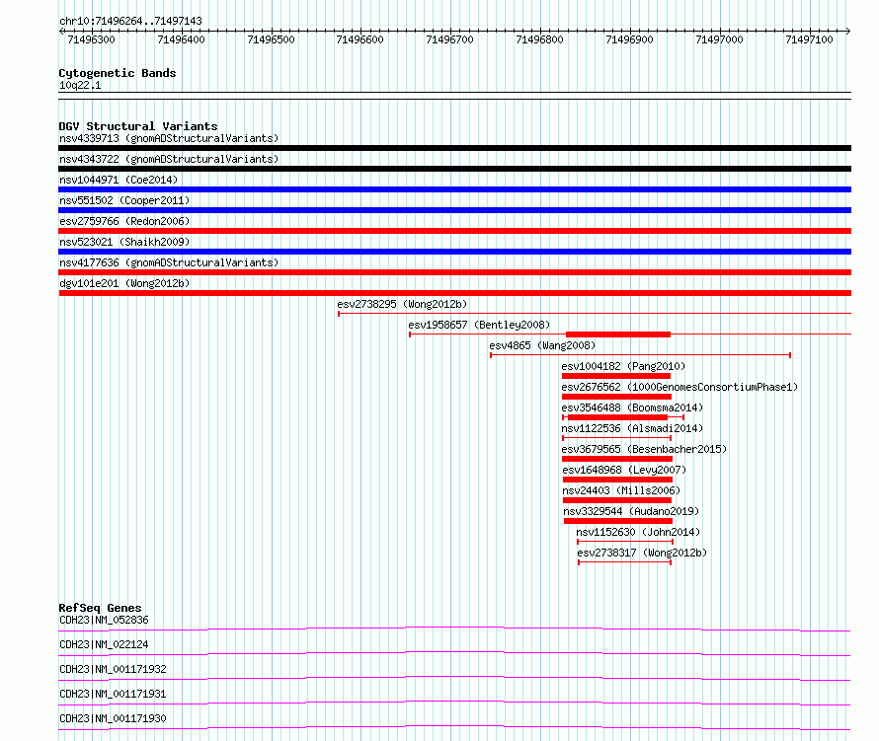
Task: Click nsv1152630 (John2014) variant label
Action: [638, 532]
